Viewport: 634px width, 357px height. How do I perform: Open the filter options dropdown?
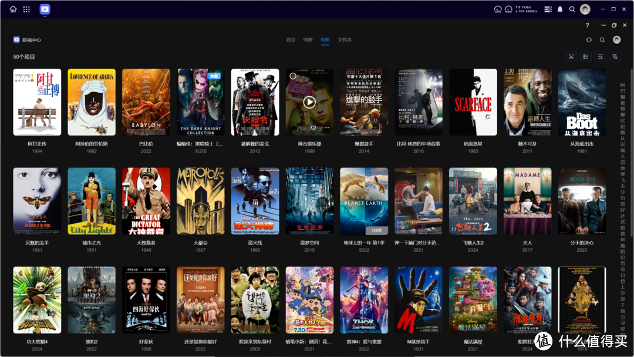click(x=615, y=57)
